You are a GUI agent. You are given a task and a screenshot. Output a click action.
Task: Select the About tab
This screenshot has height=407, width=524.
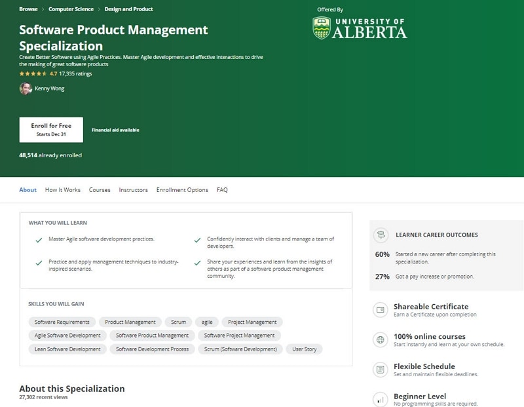click(x=28, y=189)
